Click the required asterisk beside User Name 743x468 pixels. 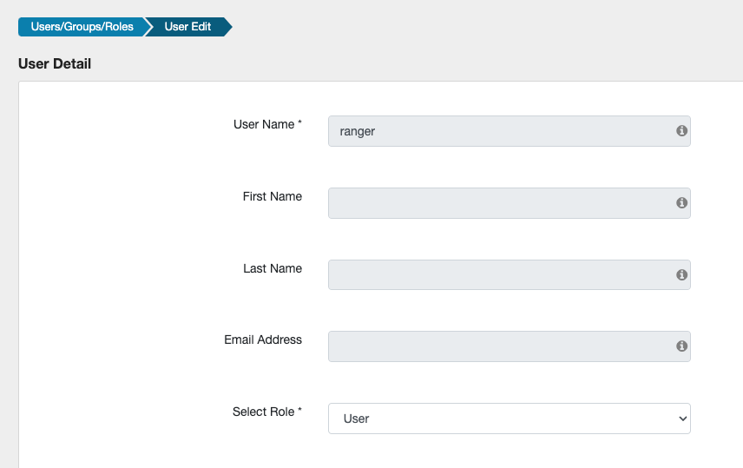point(300,124)
